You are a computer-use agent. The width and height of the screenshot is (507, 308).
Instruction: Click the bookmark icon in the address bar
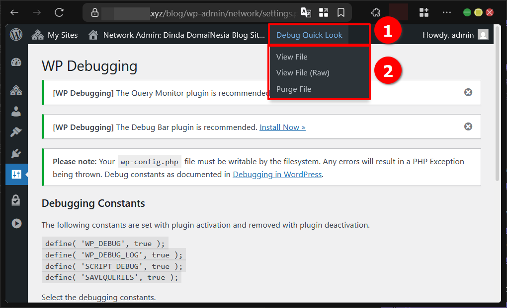click(341, 12)
